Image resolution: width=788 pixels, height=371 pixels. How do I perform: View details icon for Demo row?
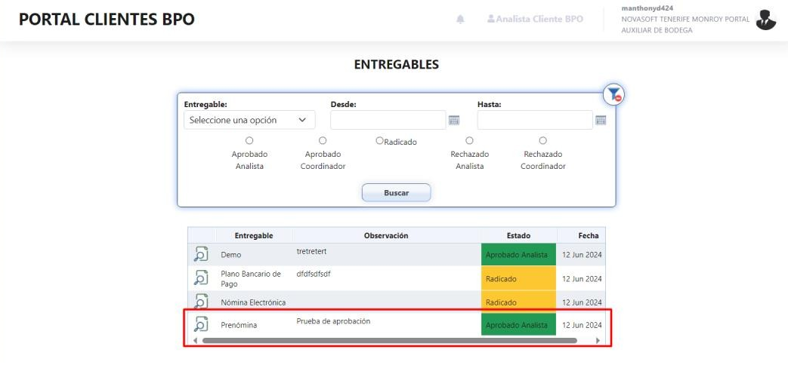(x=201, y=253)
